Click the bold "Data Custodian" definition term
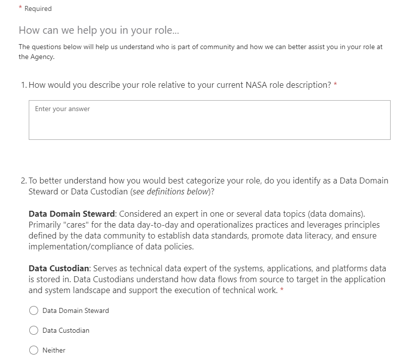The height and width of the screenshot is (363, 405). [61, 268]
